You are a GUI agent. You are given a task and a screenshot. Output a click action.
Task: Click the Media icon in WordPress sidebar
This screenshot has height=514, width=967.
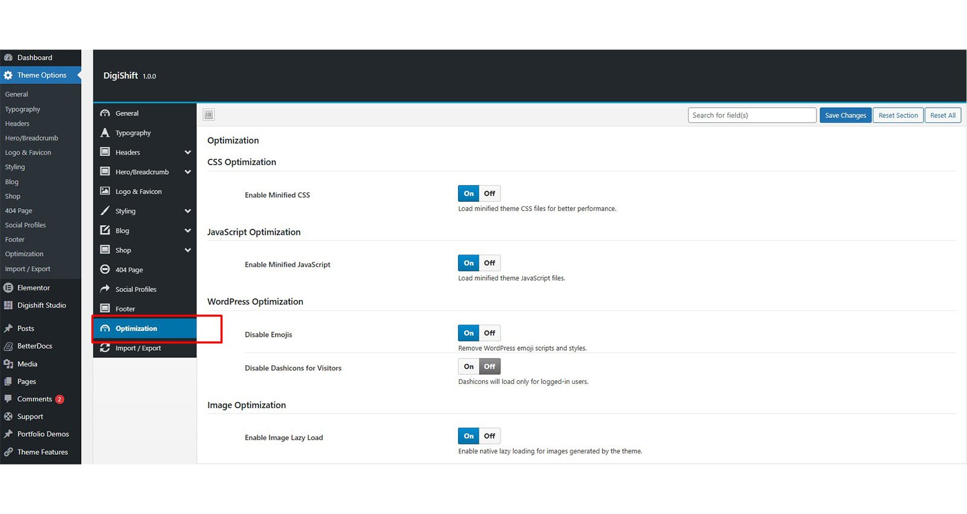(x=8, y=364)
